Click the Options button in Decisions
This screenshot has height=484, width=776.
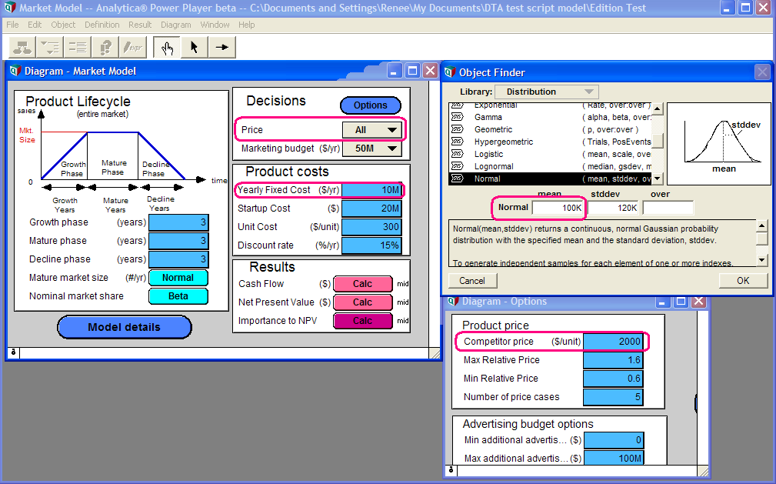click(370, 105)
